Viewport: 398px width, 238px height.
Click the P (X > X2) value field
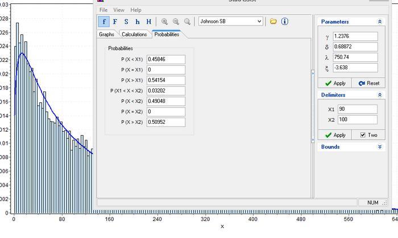pos(166,122)
